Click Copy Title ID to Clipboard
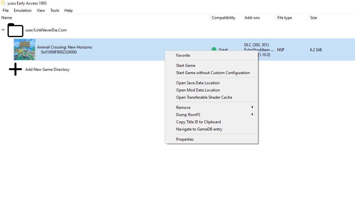The image size is (355, 201). tap(199, 122)
